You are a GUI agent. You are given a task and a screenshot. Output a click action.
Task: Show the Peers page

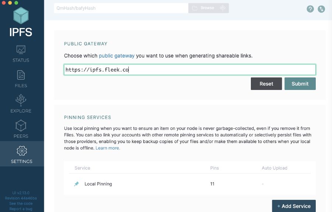tap(21, 129)
